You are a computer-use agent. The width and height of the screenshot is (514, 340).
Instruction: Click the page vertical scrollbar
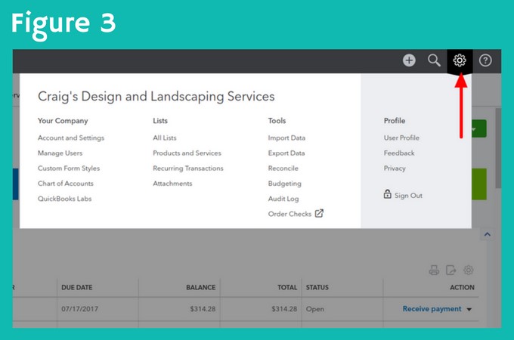click(498, 148)
